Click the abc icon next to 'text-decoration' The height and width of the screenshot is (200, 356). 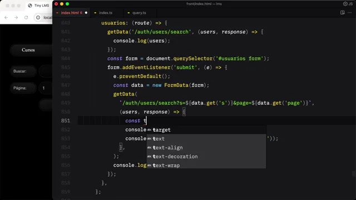point(149,156)
